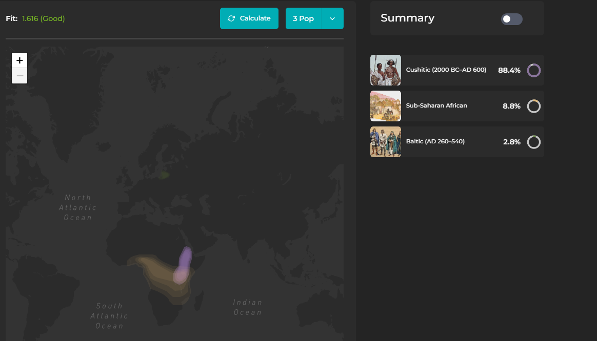Click the Fit score 1.616 (Good) text
The height and width of the screenshot is (341, 597).
pyautogui.click(x=43, y=18)
